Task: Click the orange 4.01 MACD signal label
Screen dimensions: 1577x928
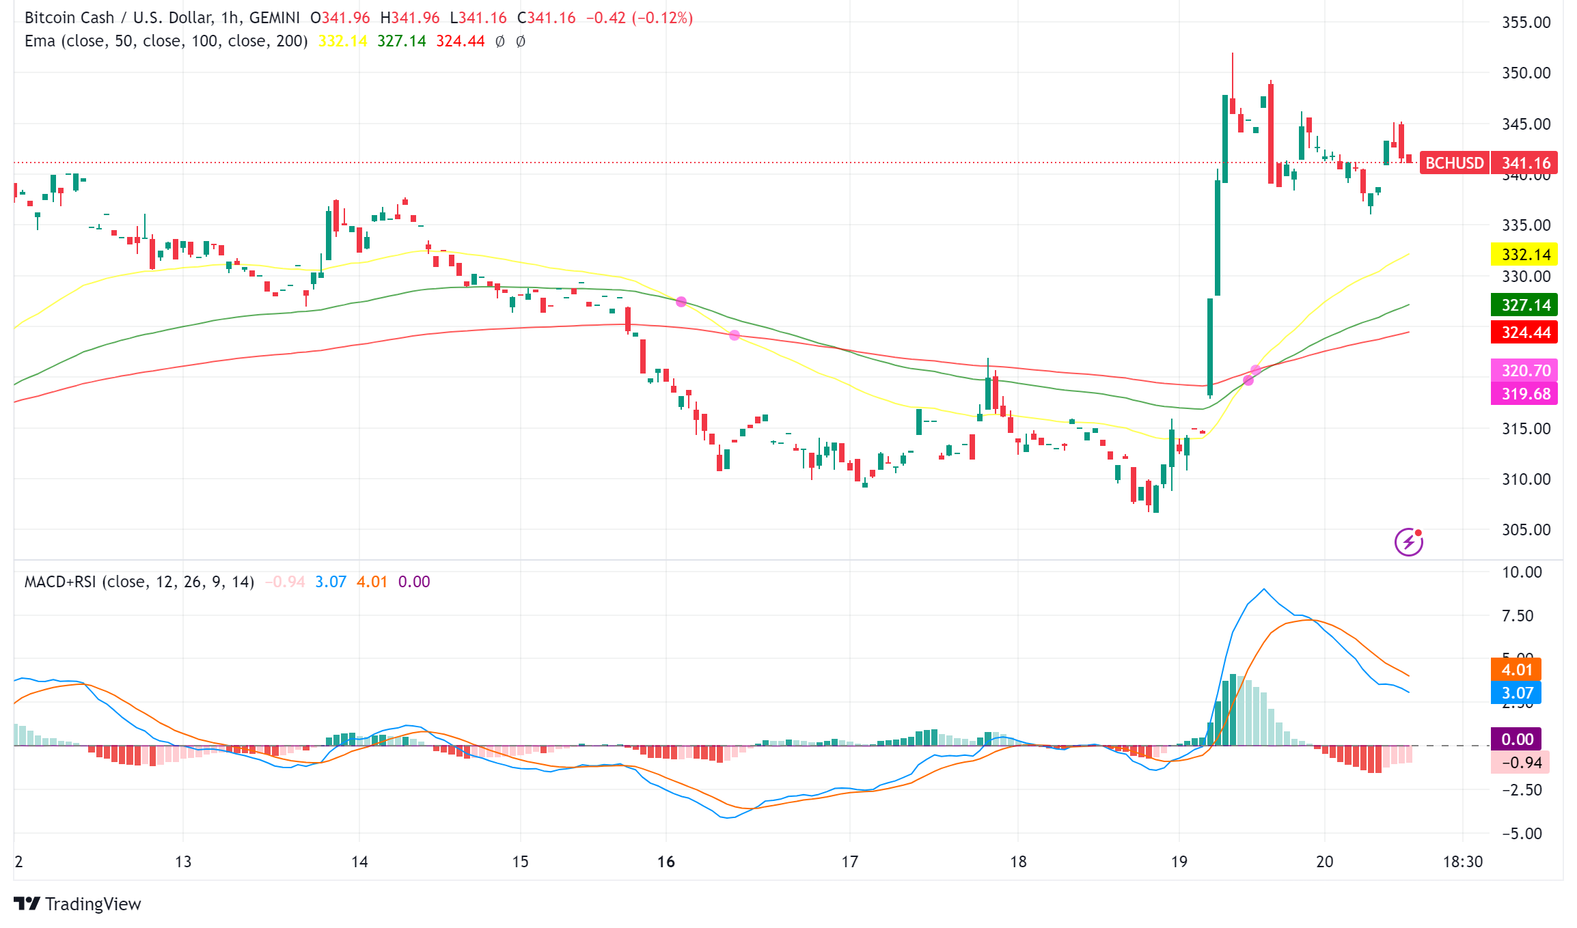Action: click(x=1516, y=670)
